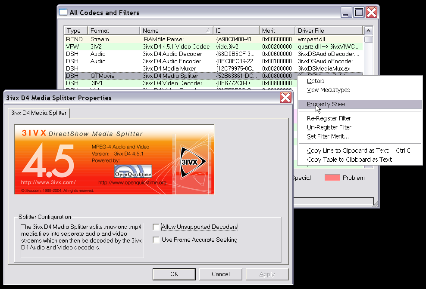Click the red Problem color swatch
The image size is (426, 289).
point(332,178)
